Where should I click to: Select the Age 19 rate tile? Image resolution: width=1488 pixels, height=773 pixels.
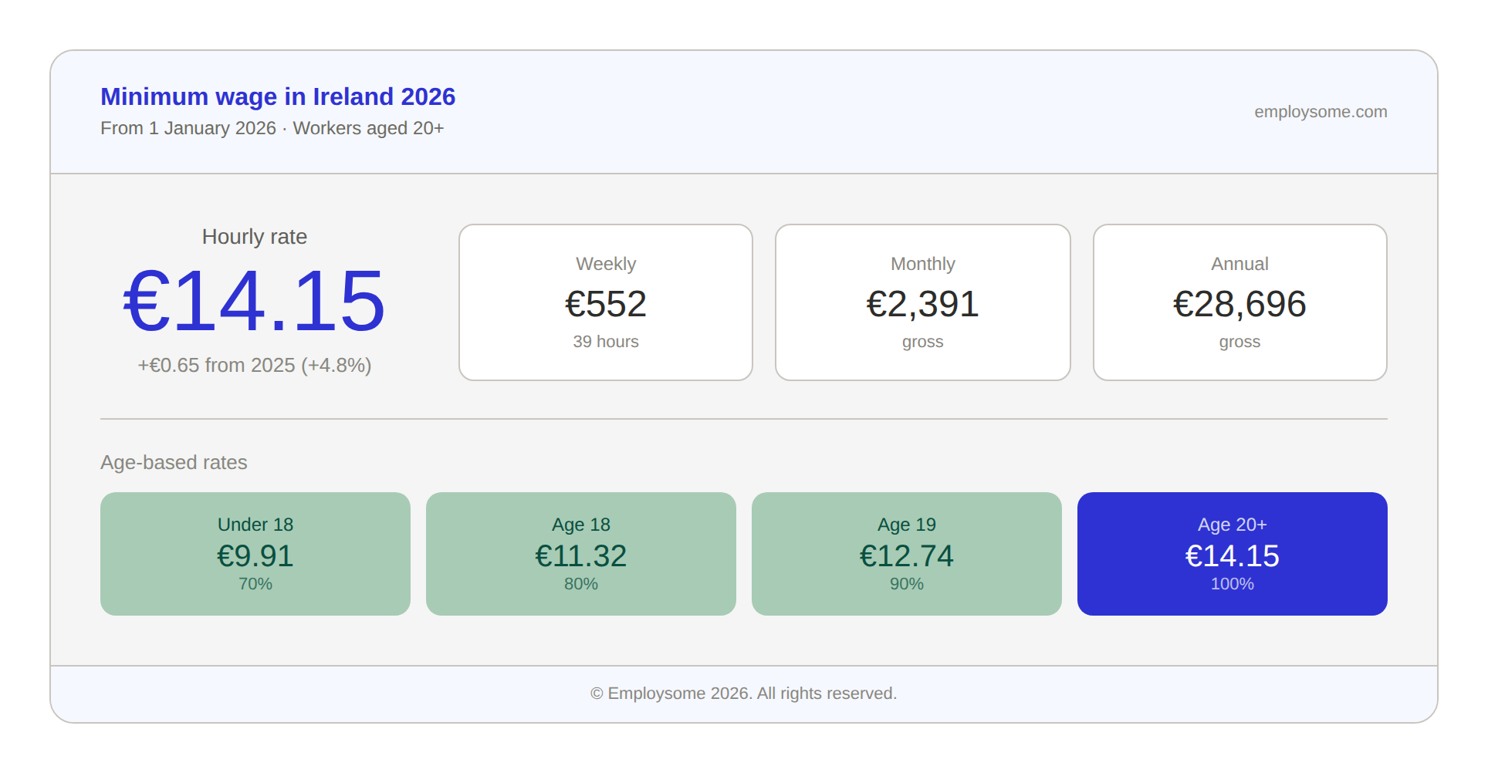(x=906, y=553)
